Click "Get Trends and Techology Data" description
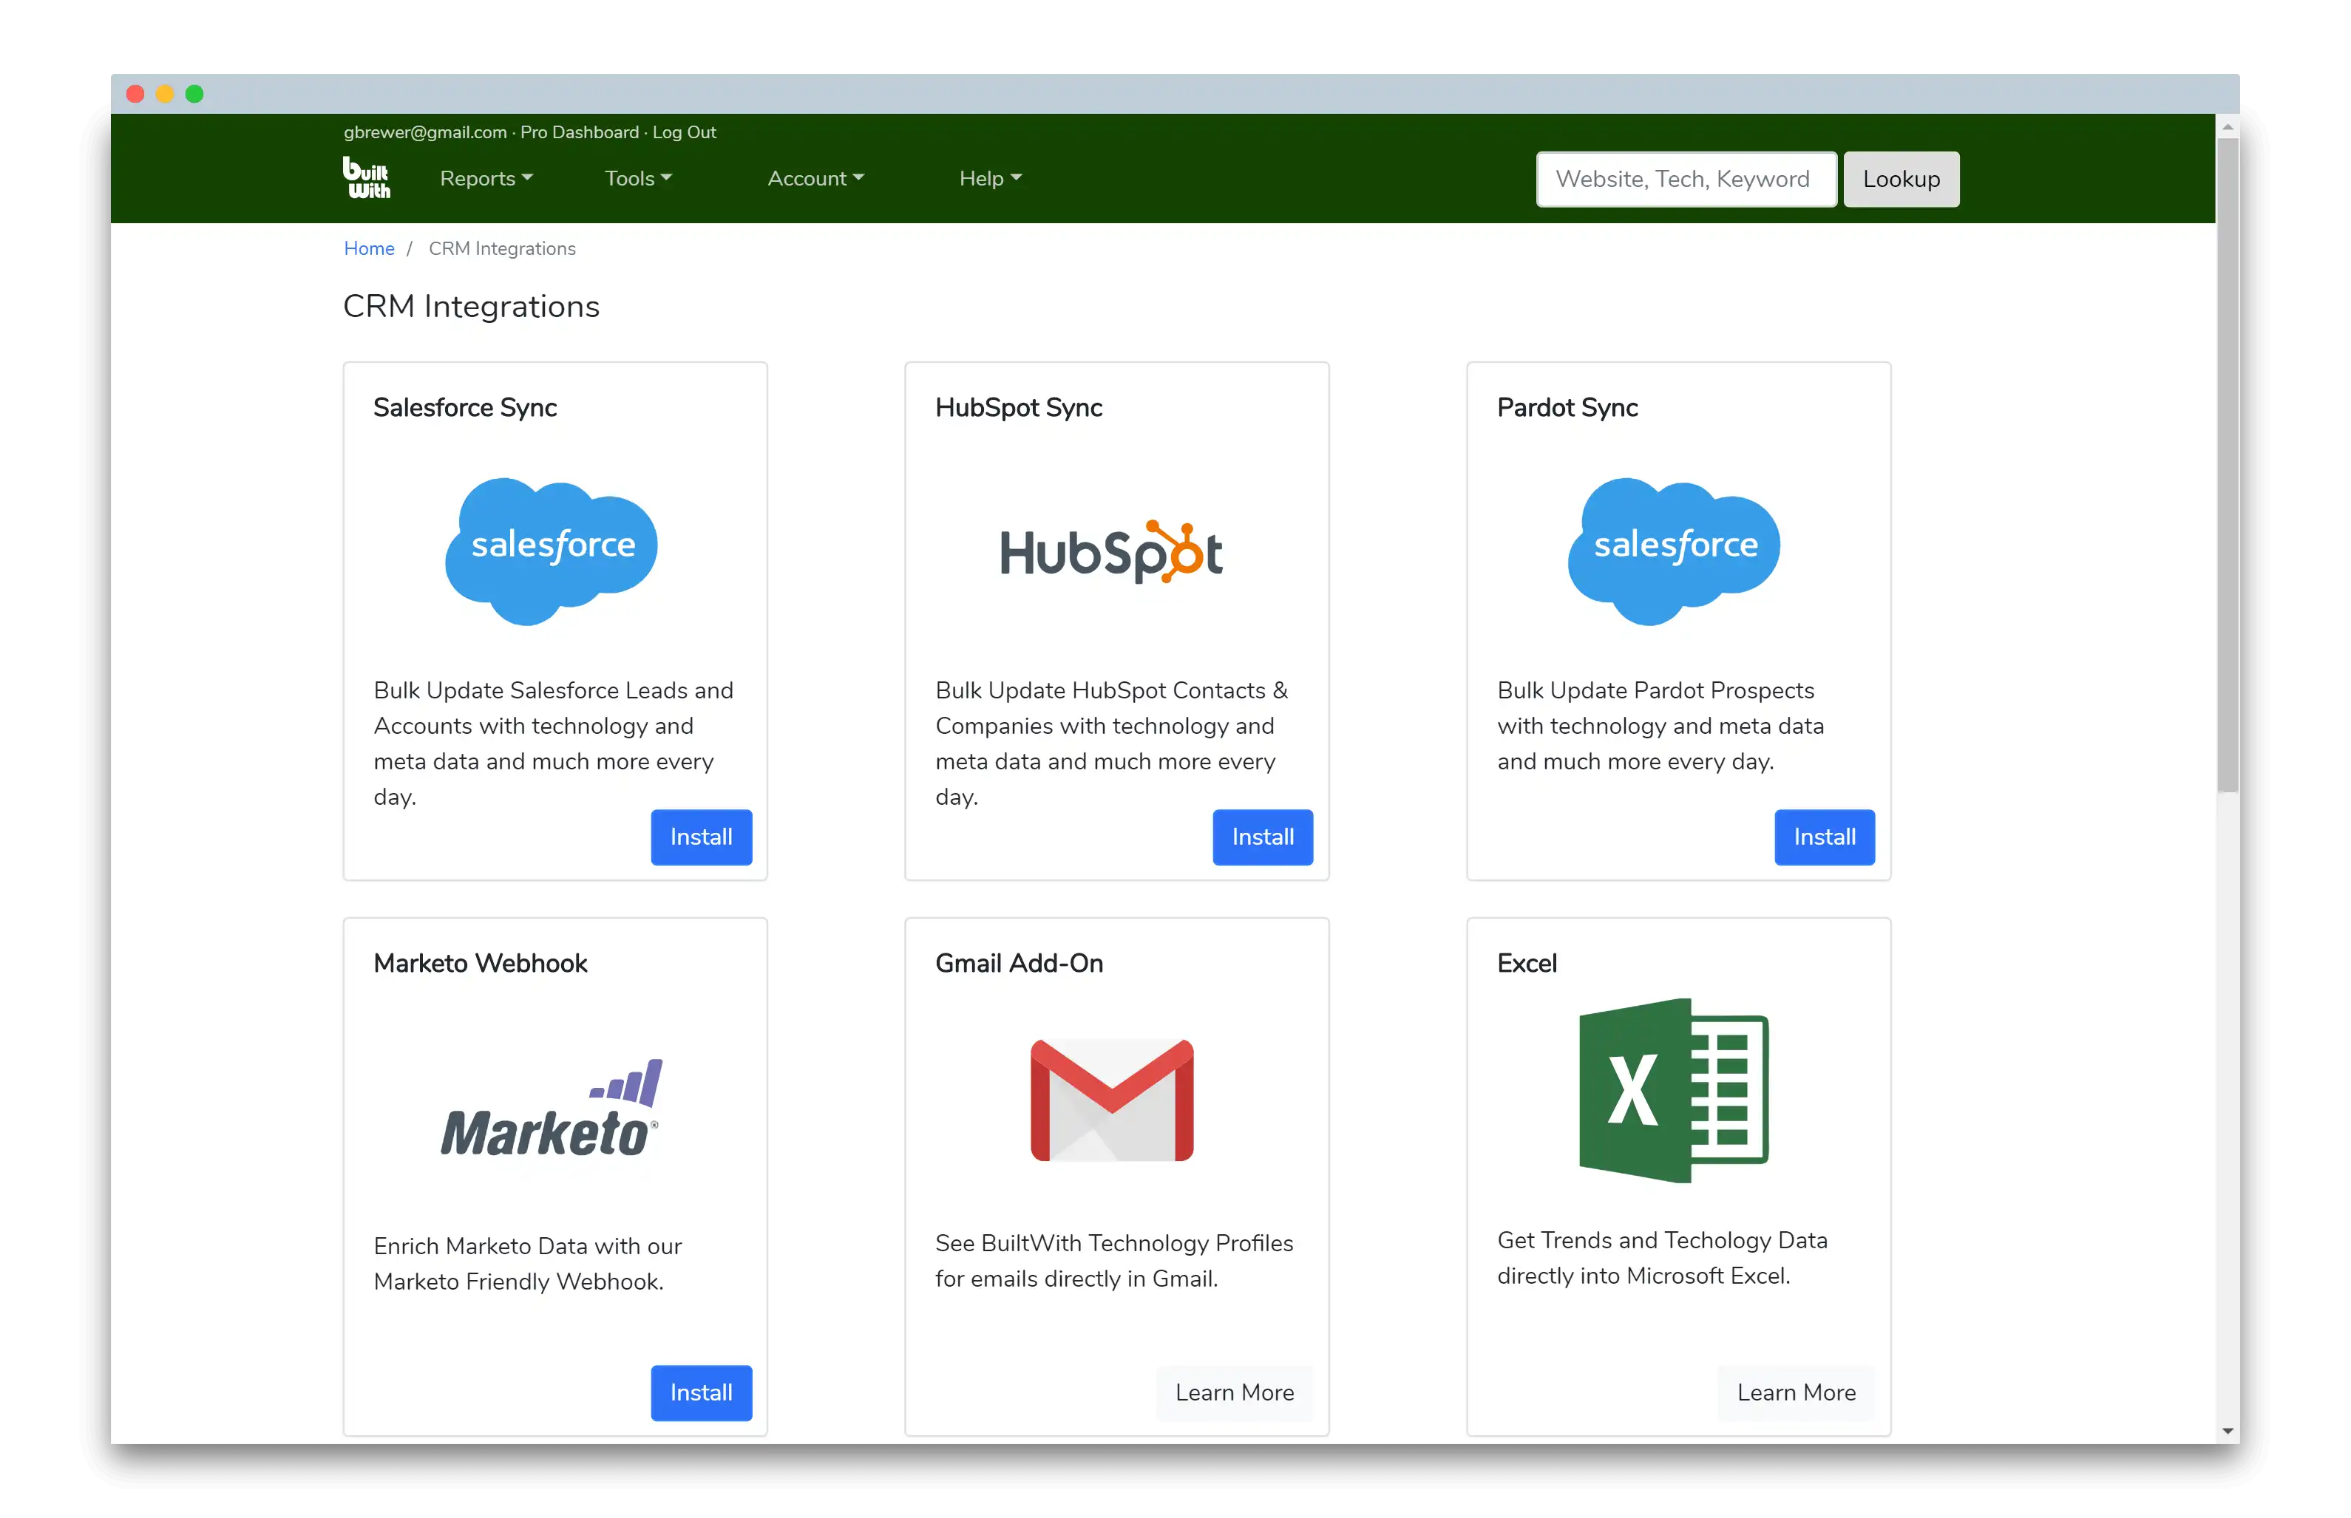The height and width of the screenshot is (1518, 2351). point(1662,1258)
